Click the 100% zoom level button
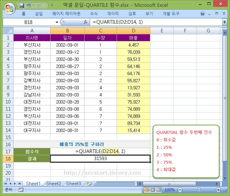The image size is (230, 196). pos(169,190)
